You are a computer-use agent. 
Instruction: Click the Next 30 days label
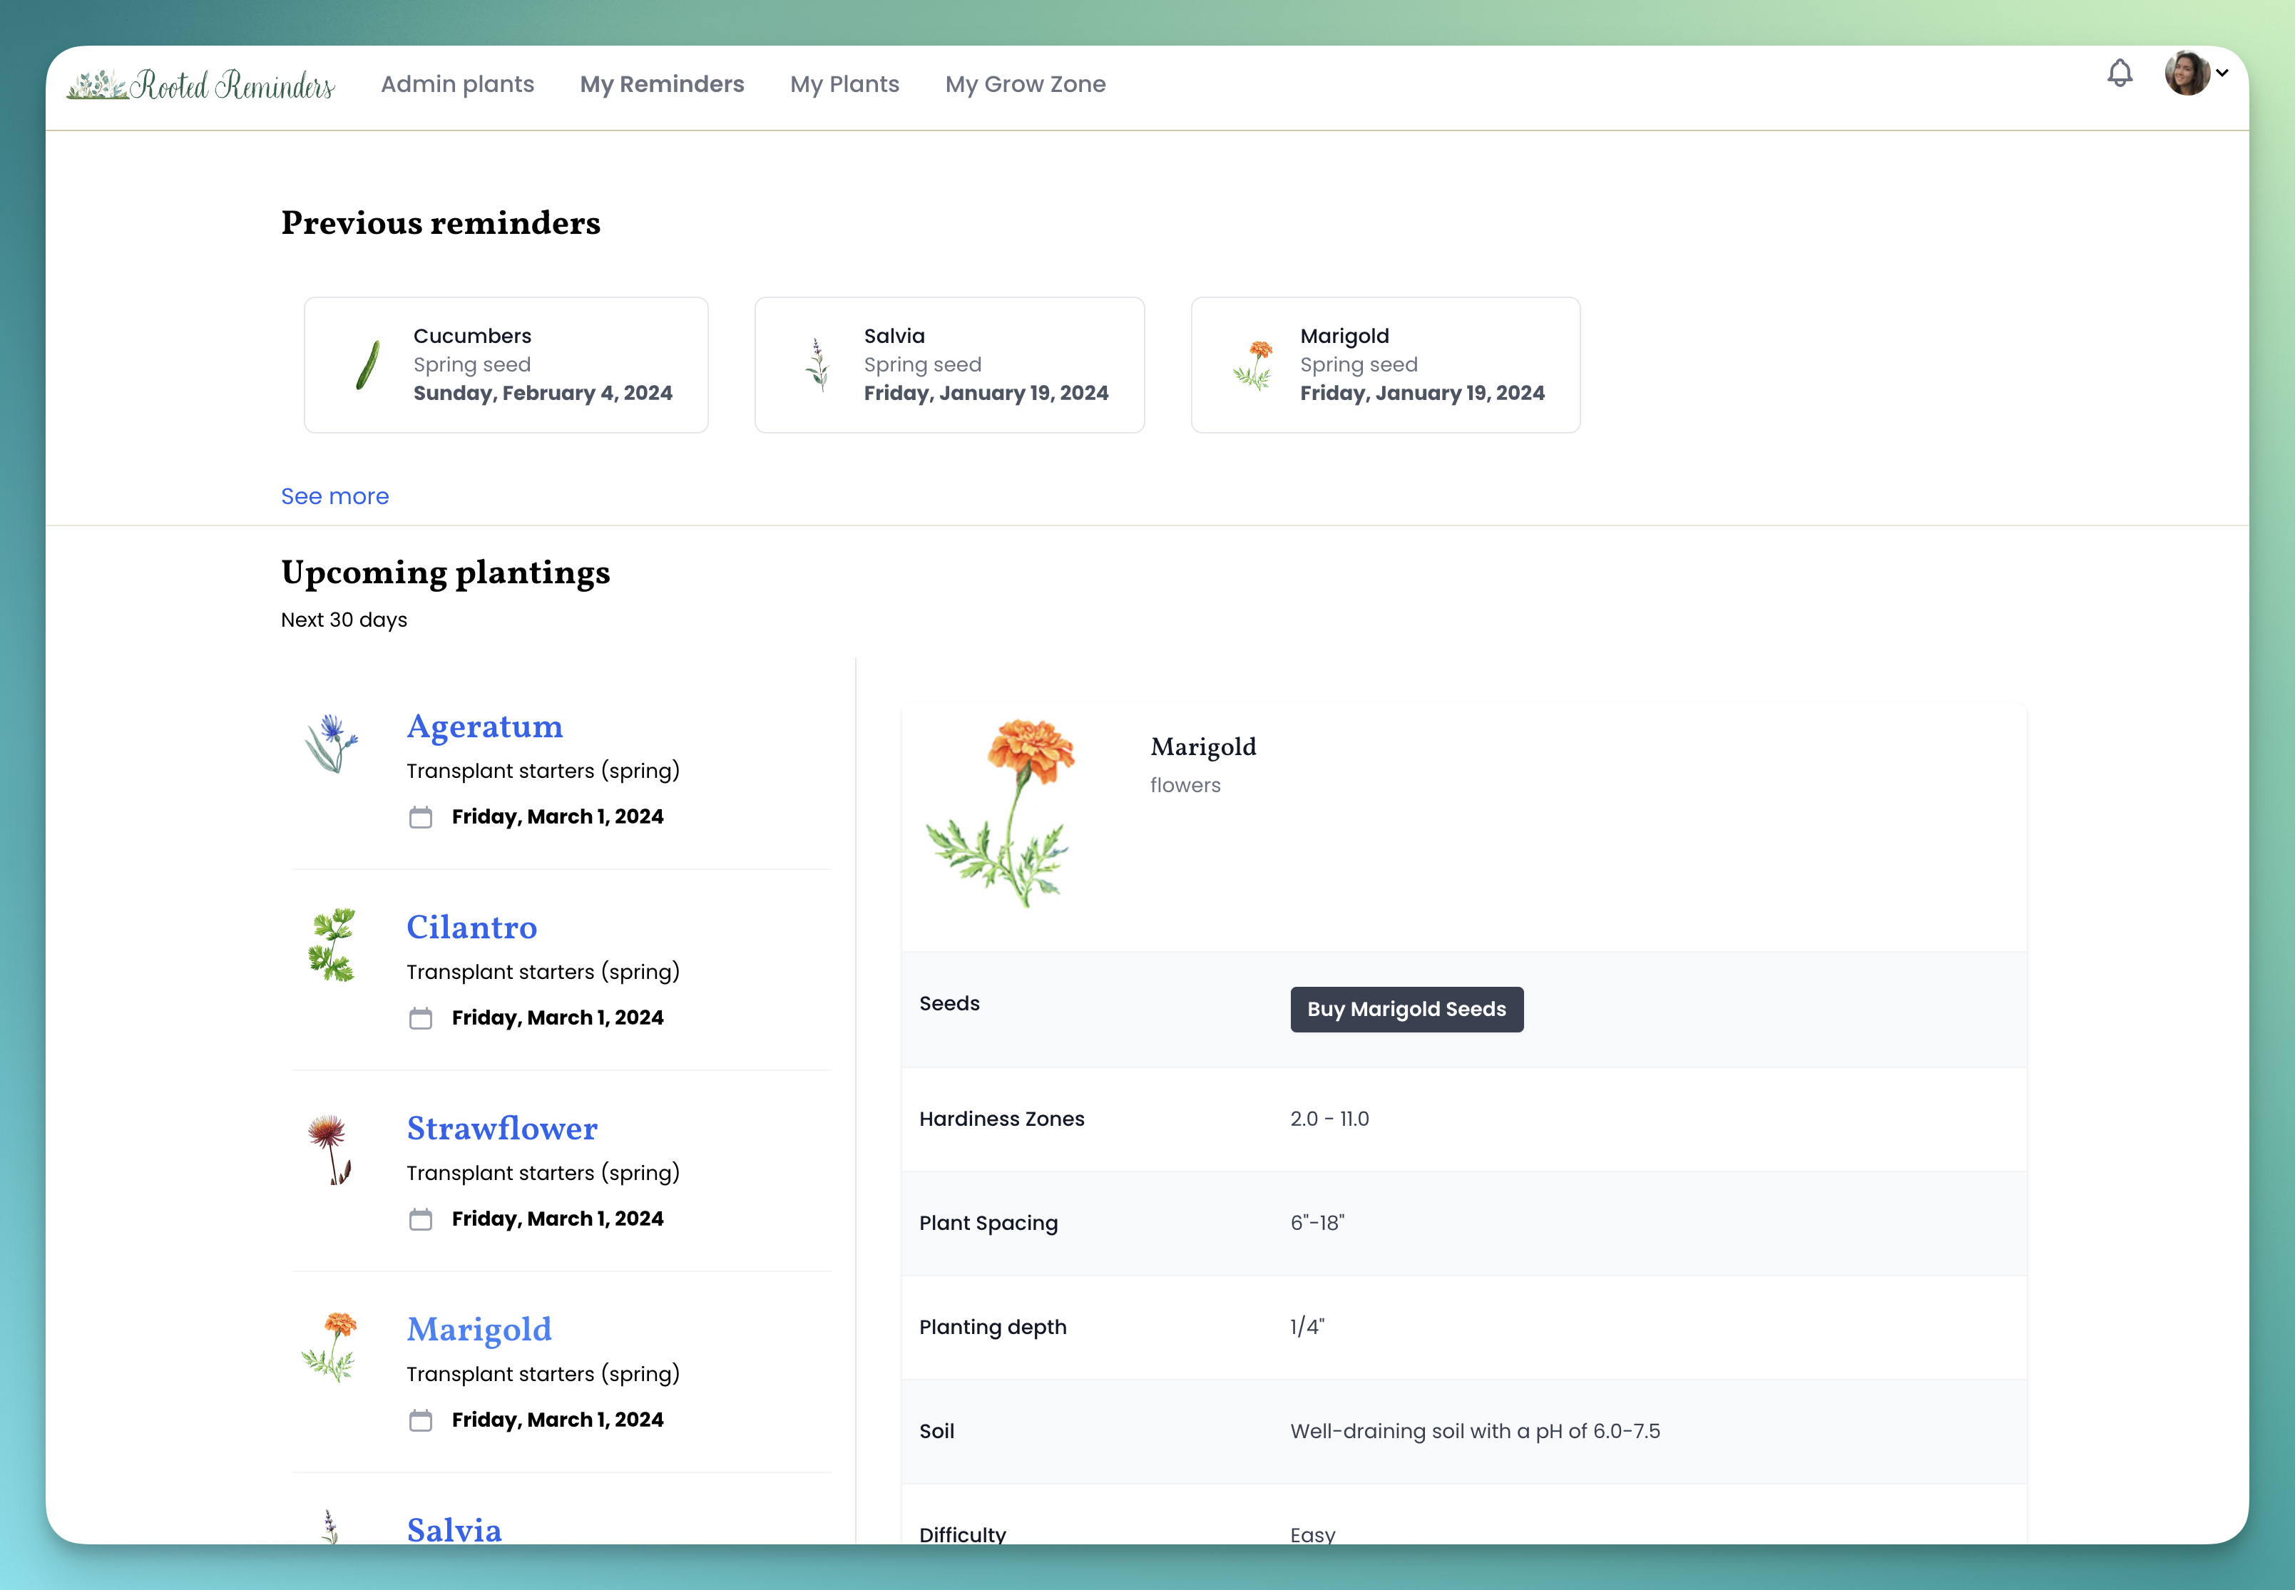[344, 620]
